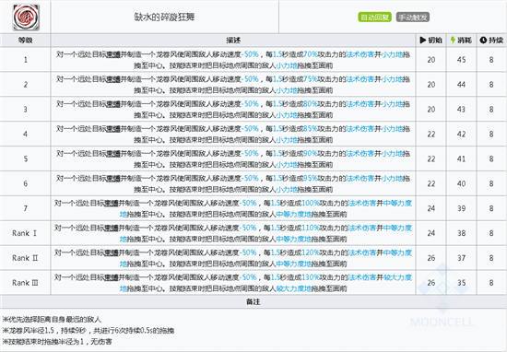Click cost value 44
The height and width of the screenshot is (352, 507).
[x=462, y=85]
